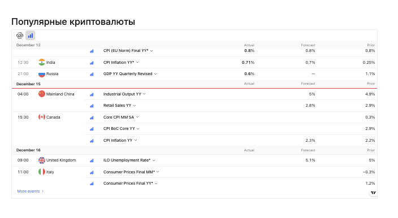
Task: Expand Consumer Prices Final YY details
Action: pos(156,184)
